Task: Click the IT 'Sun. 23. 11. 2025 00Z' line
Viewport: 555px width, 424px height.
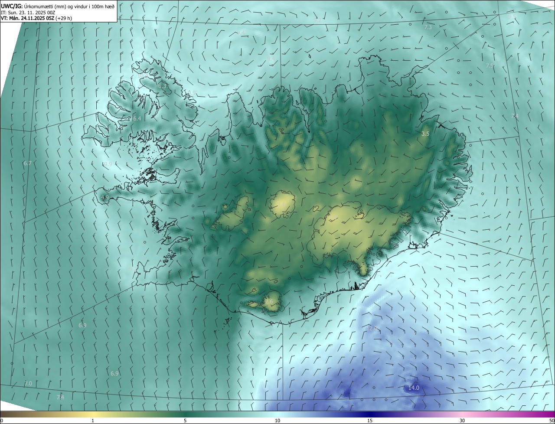Action: (x=31, y=13)
